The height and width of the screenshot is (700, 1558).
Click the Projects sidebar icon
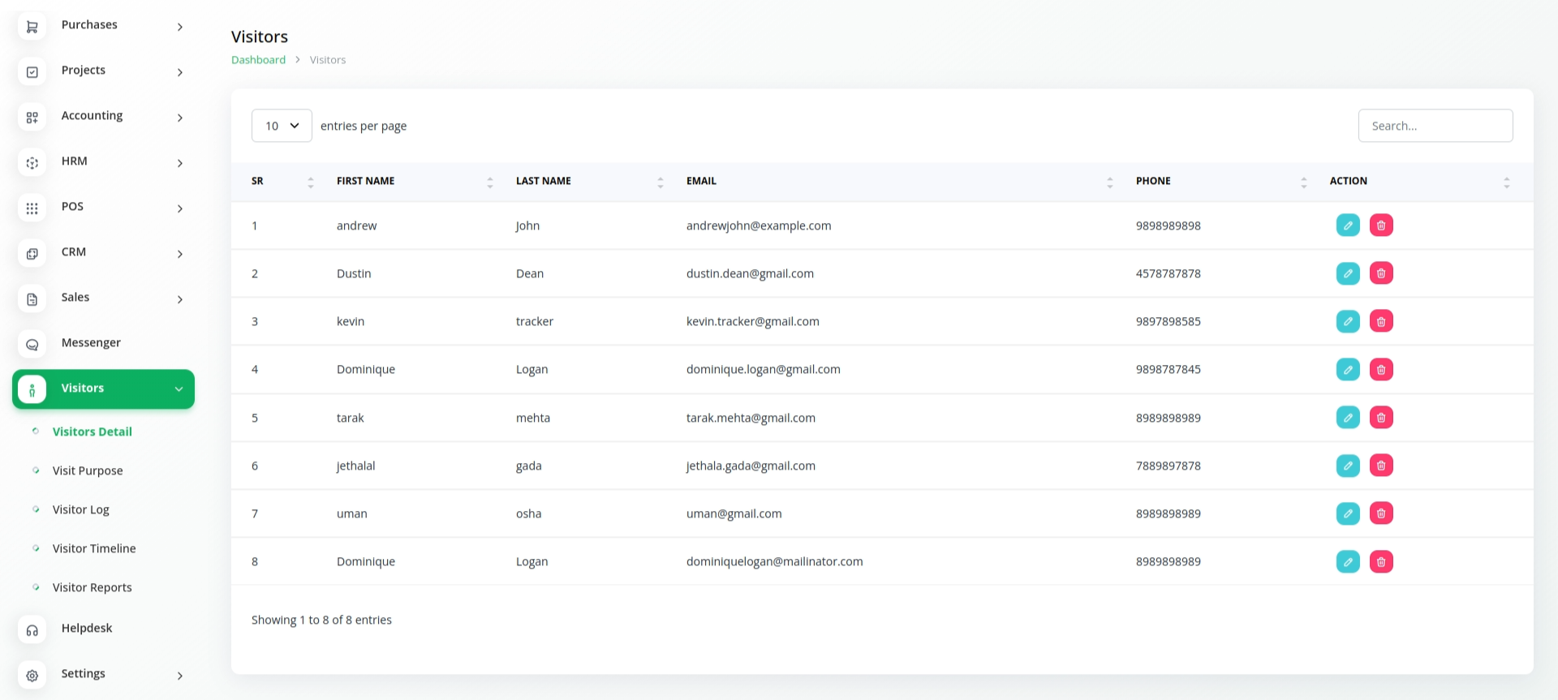pyautogui.click(x=32, y=72)
